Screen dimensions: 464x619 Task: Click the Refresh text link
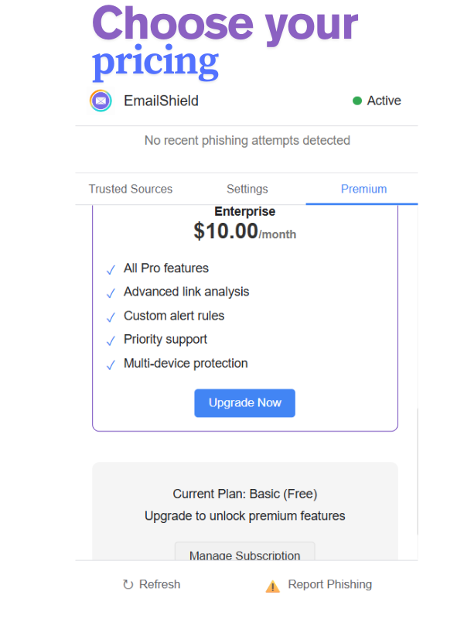tap(160, 584)
